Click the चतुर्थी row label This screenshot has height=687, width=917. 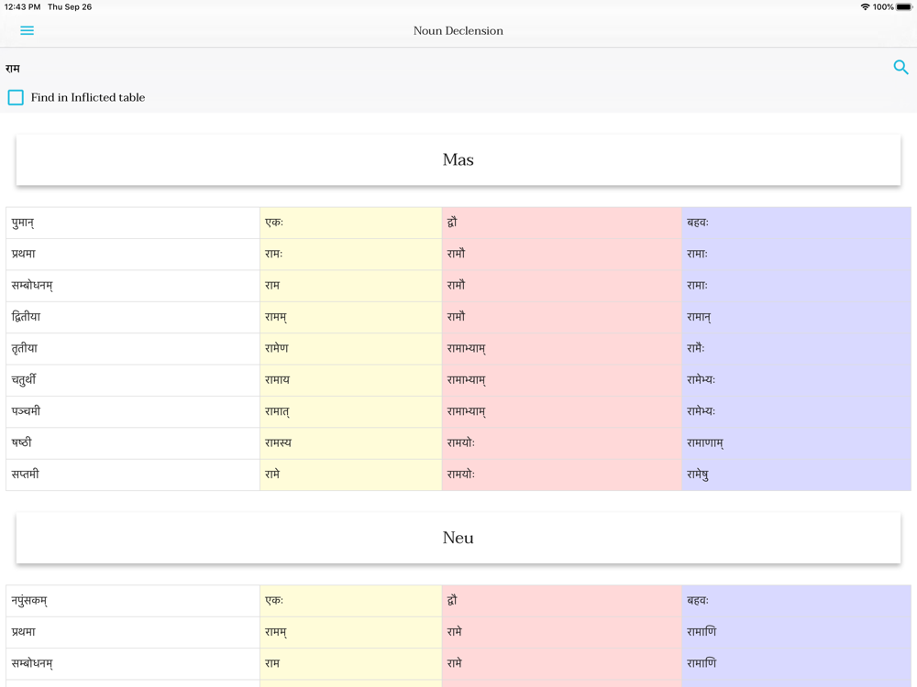click(133, 380)
